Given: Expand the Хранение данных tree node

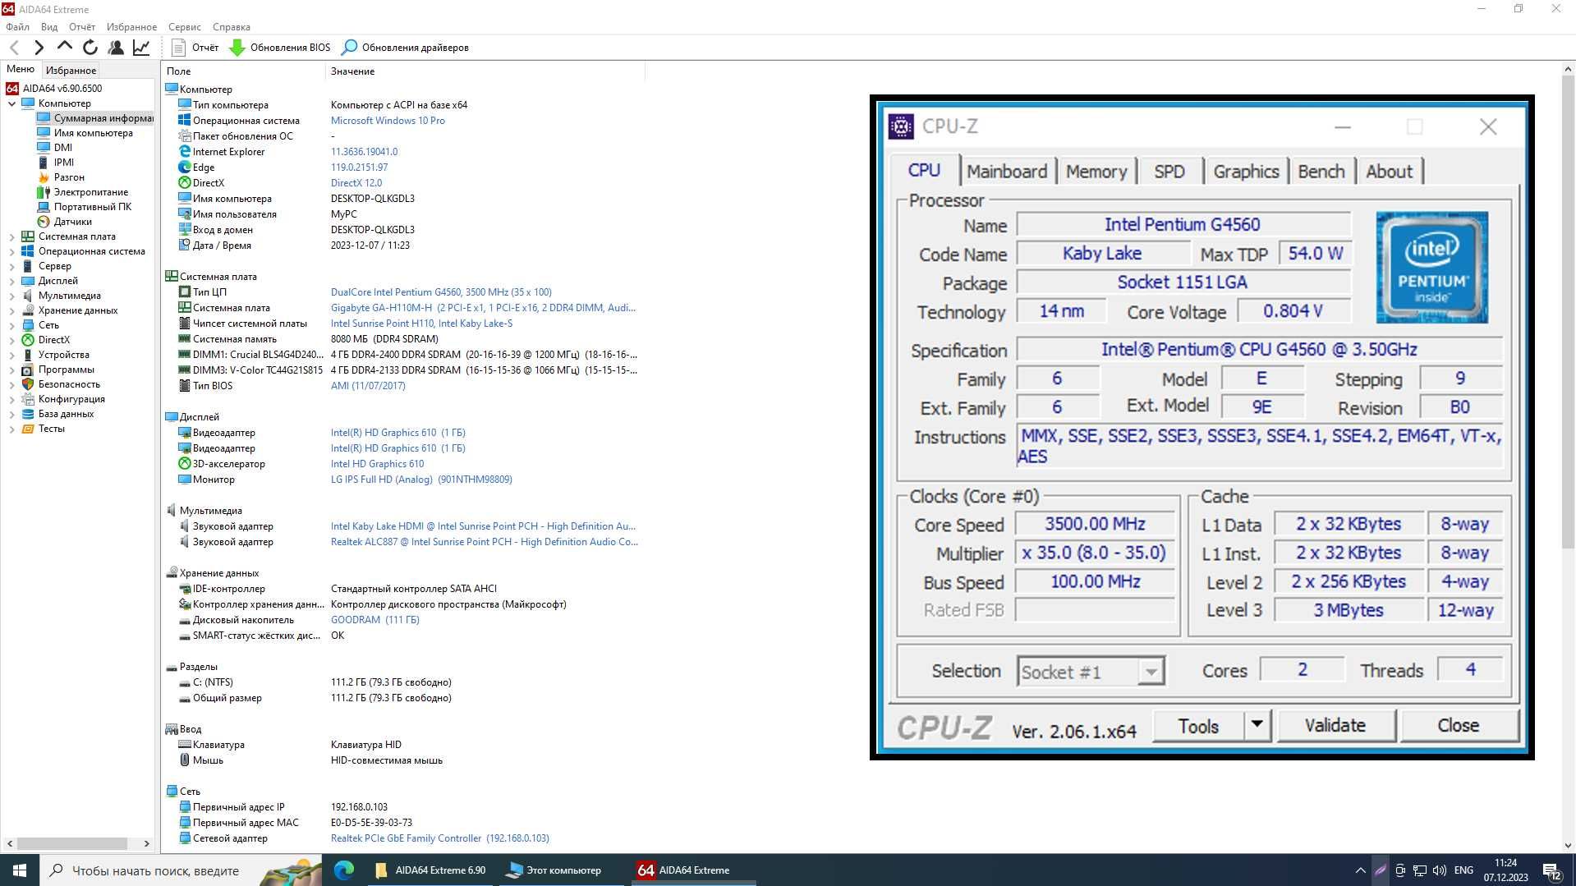Looking at the screenshot, I should 11,310.
